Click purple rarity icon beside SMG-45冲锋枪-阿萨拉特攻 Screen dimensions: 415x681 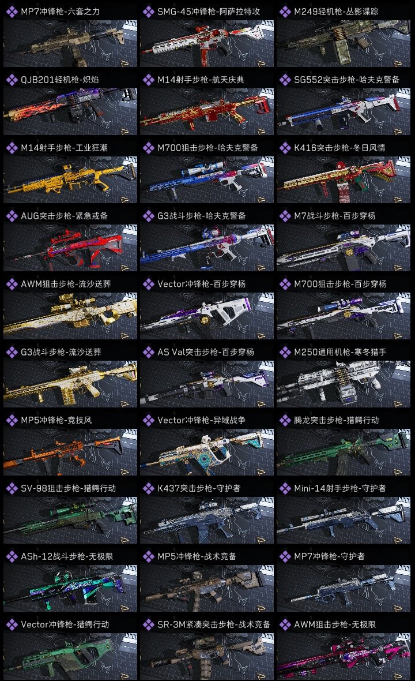(x=148, y=12)
